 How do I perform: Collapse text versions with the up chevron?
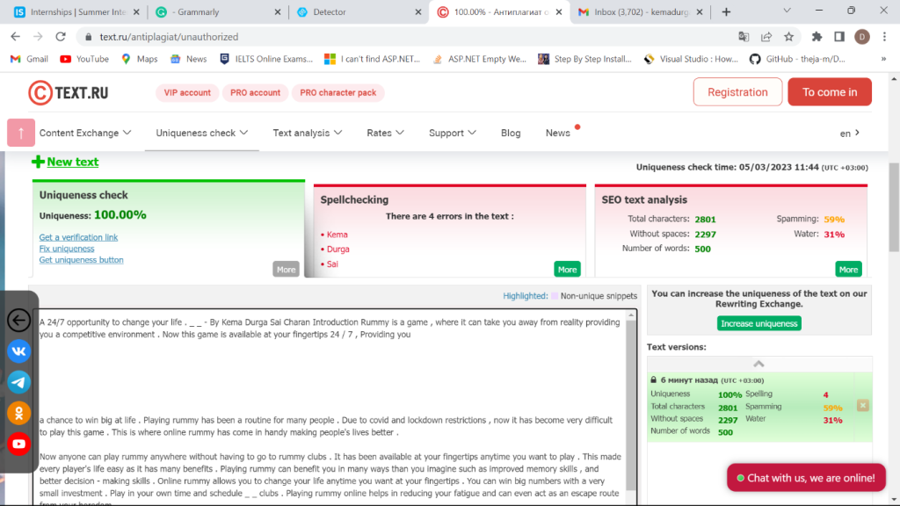pyautogui.click(x=759, y=364)
